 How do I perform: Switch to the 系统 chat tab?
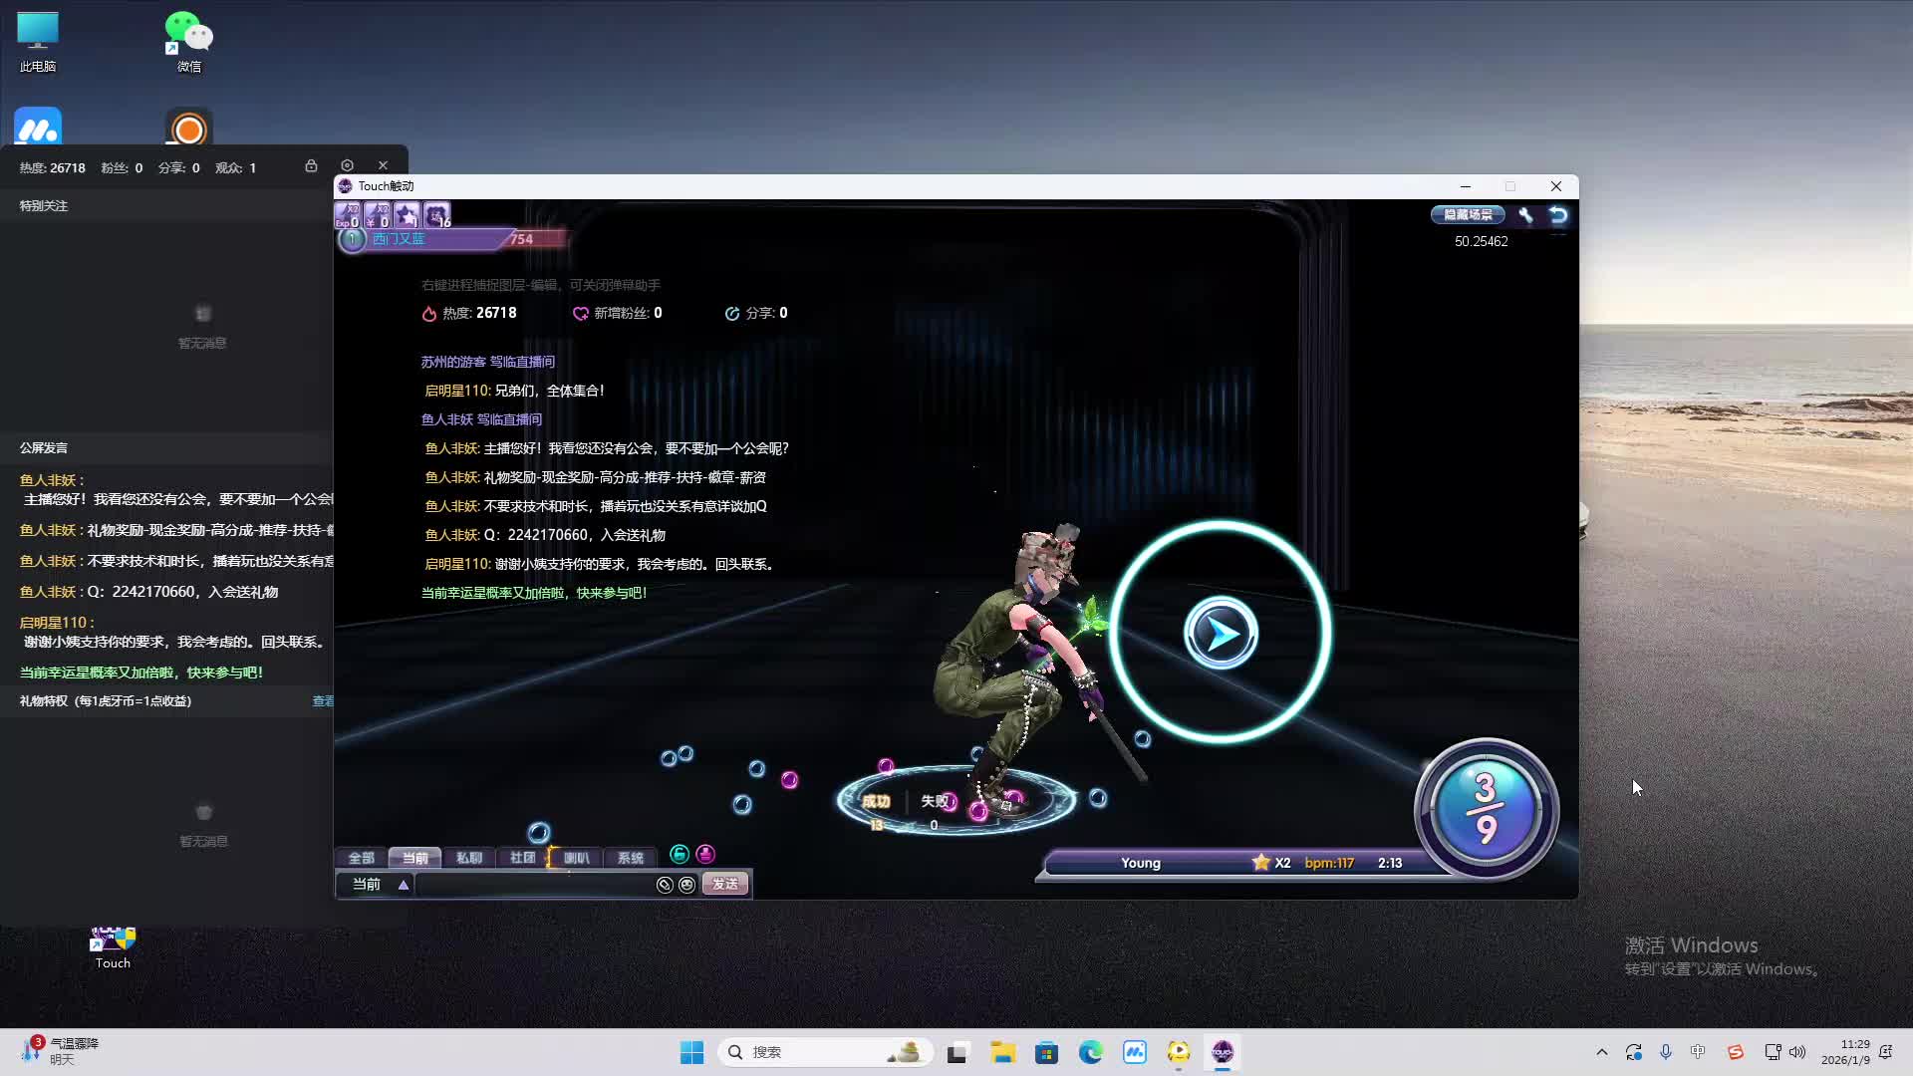click(x=630, y=858)
